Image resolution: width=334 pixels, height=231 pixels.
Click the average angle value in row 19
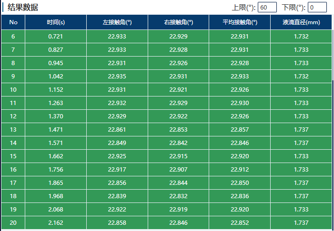click(240, 210)
